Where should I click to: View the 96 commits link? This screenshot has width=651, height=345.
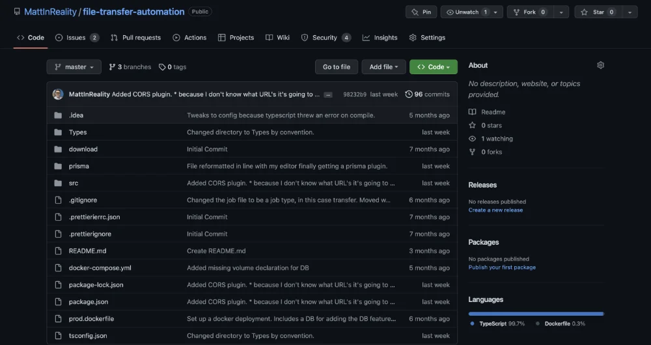tap(427, 94)
